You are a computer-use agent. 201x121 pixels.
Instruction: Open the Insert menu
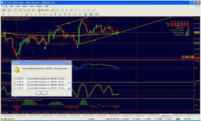[18, 6]
